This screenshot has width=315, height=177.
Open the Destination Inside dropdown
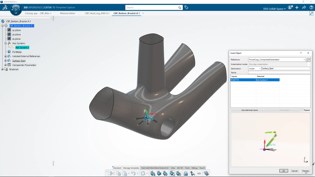260,69
